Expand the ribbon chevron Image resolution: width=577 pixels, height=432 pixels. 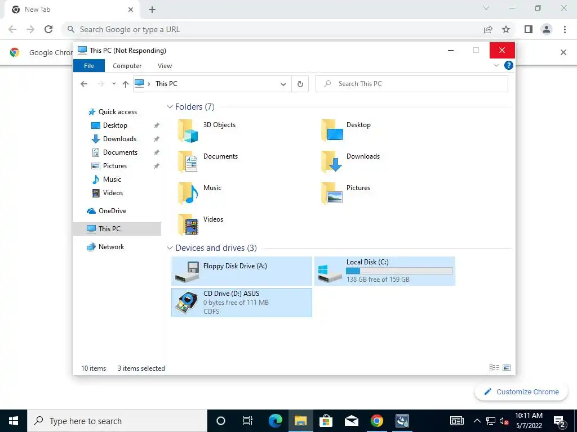click(496, 65)
